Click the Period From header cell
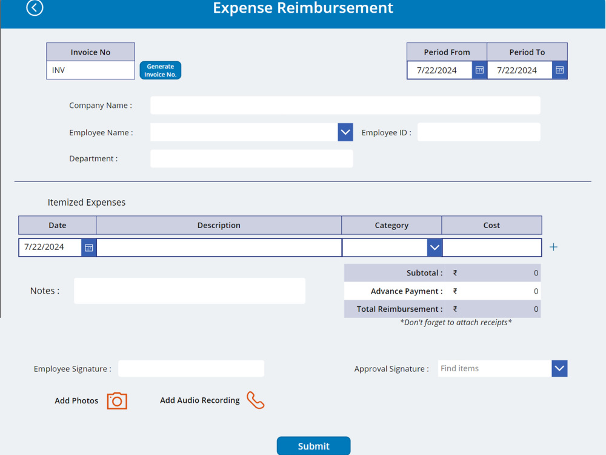This screenshot has height=455, width=606. [447, 52]
